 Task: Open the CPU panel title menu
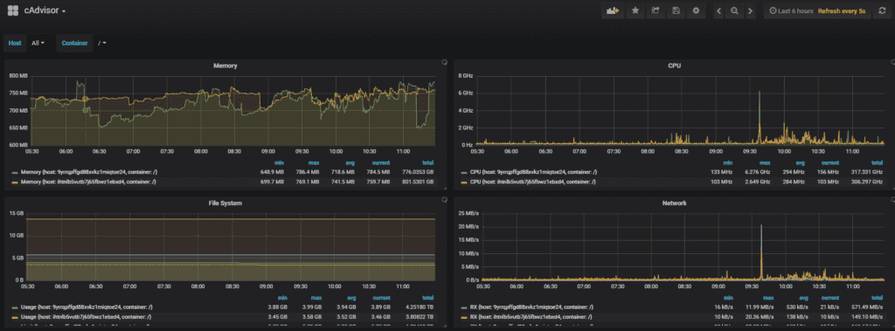click(x=674, y=66)
